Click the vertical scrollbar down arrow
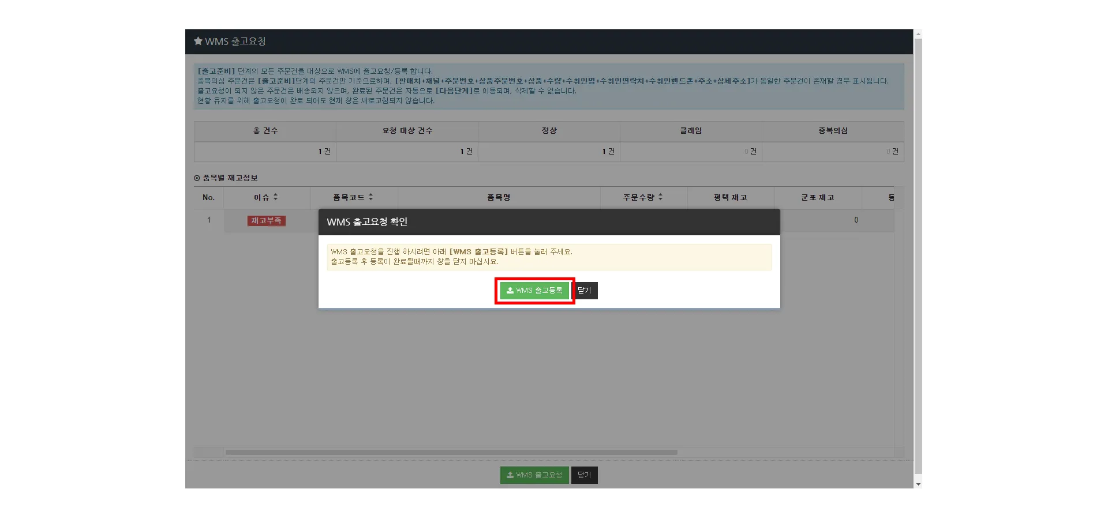The image size is (1108, 519). [x=918, y=484]
